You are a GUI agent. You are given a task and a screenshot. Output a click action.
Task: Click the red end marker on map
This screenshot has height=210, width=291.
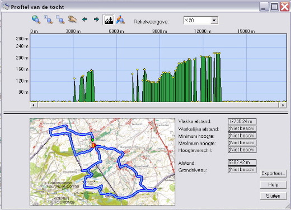(94, 145)
